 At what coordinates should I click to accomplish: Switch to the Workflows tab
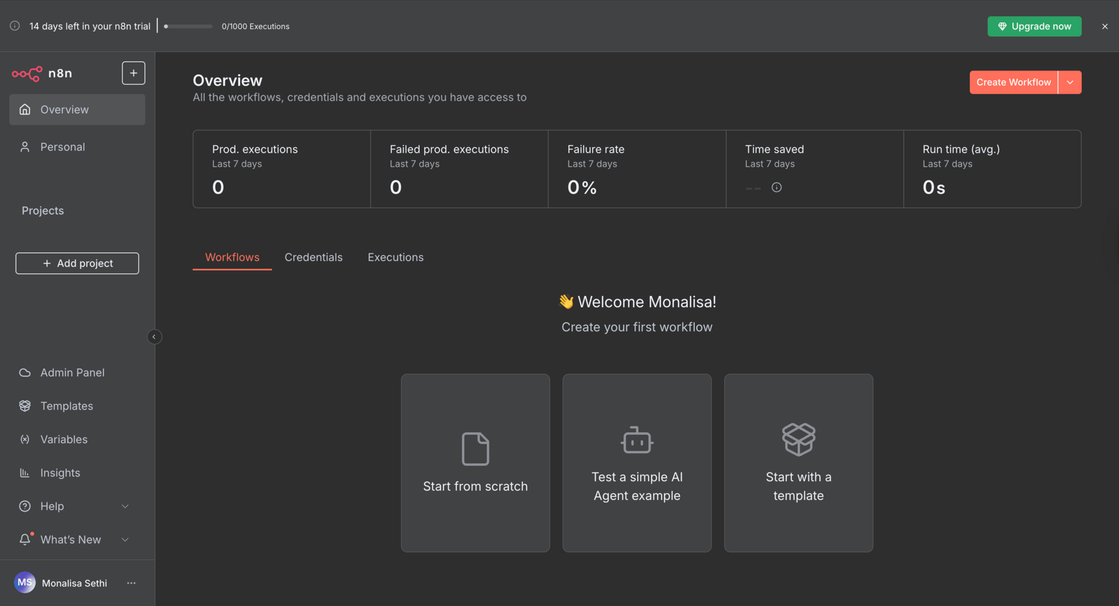[x=232, y=257]
